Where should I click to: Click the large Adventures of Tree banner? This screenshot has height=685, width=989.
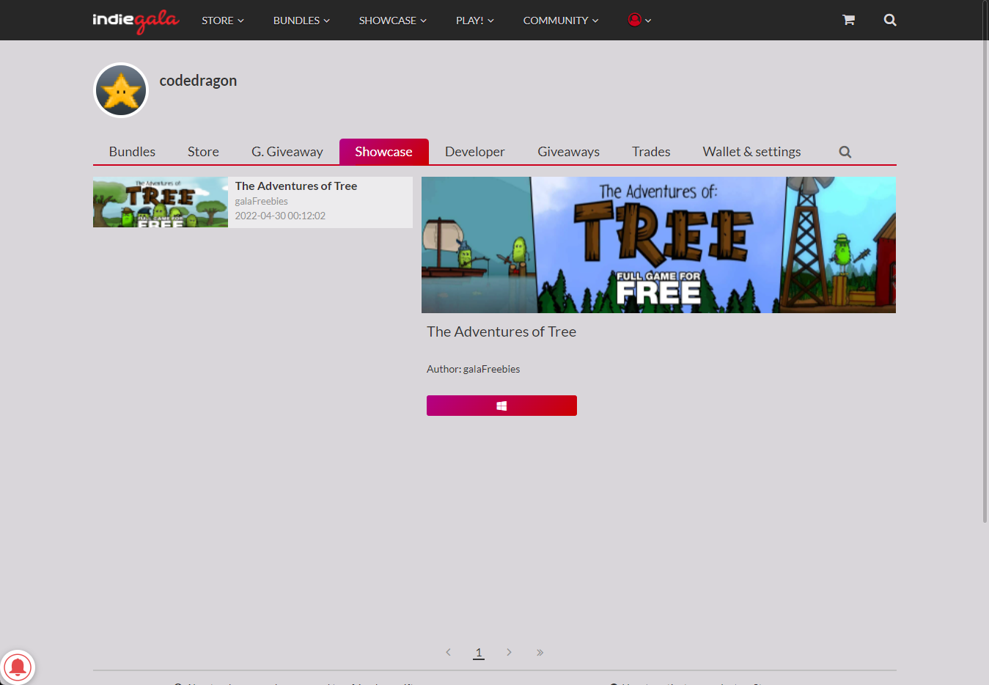658,245
